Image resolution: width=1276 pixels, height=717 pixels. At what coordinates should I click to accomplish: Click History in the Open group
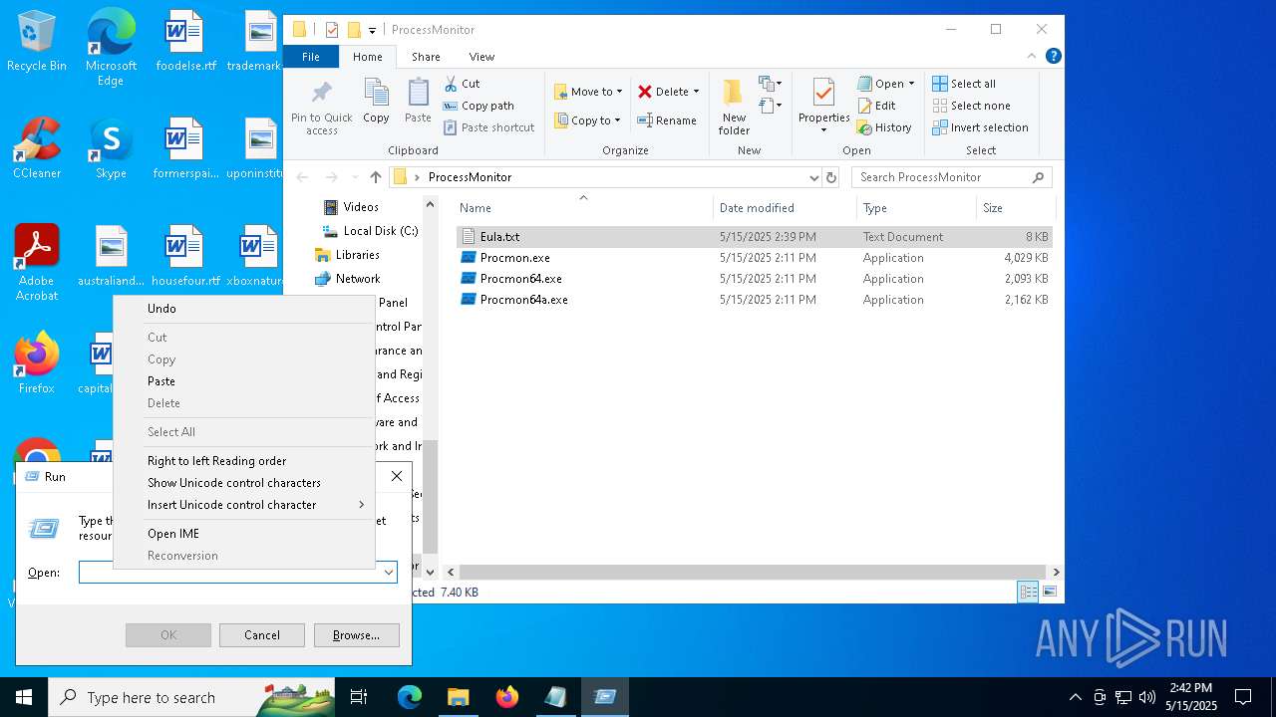[x=884, y=127]
